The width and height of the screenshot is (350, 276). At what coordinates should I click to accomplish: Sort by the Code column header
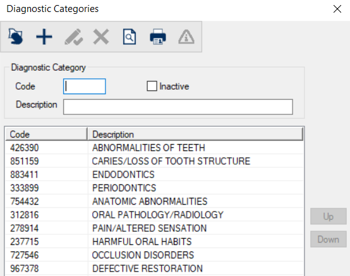[x=46, y=135]
